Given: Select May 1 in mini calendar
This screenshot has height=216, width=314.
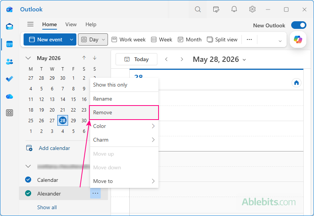Looking at the screenshot, I should (x=73, y=78).
